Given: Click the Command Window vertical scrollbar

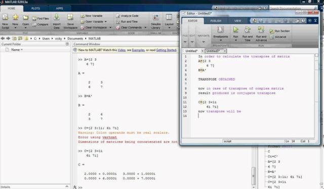Looking at the screenshot, I should 254,176.
